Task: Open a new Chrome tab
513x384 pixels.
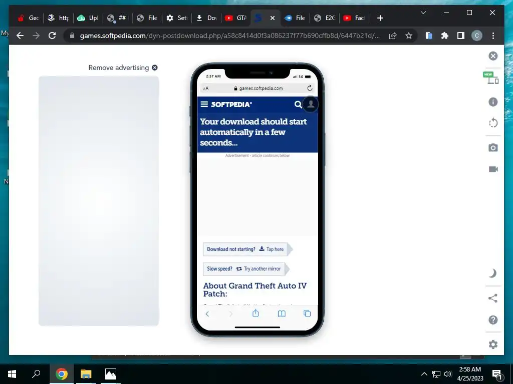Action: point(380,18)
